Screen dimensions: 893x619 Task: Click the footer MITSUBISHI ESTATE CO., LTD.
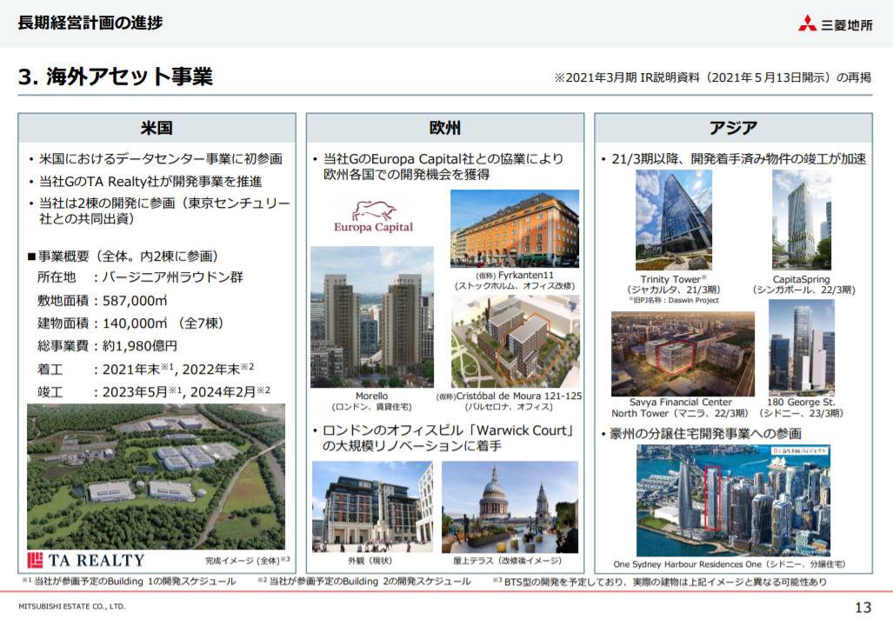72,607
